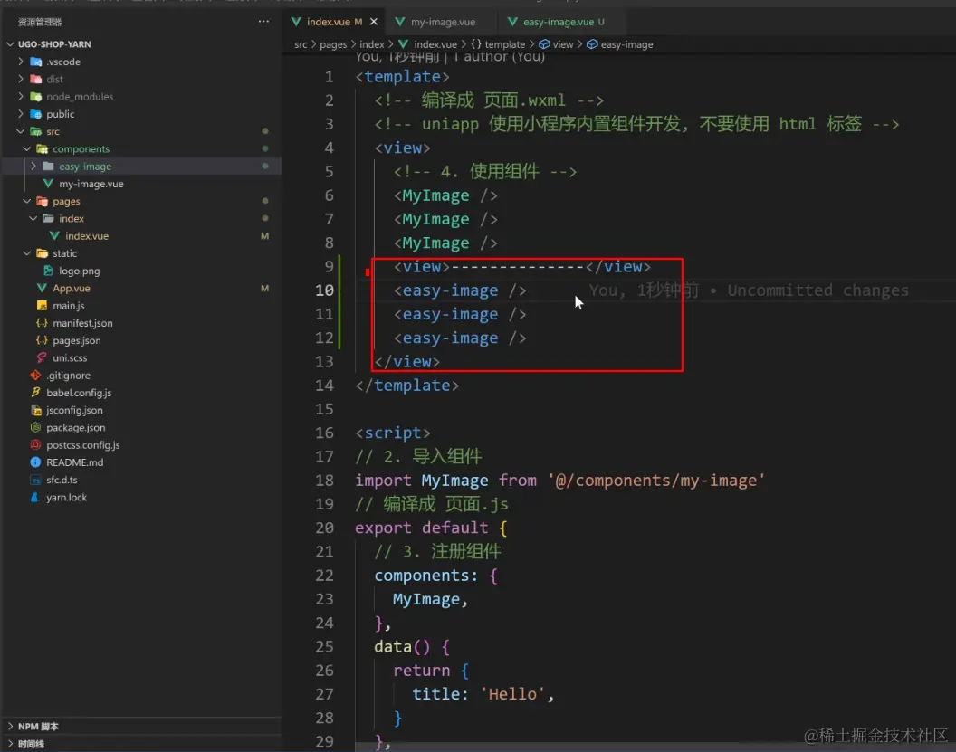Expand the public folder
Image resolution: width=956 pixels, height=752 pixels.
21,114
